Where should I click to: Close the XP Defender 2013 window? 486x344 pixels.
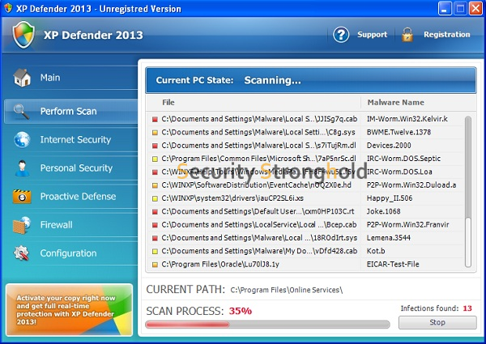475,8
